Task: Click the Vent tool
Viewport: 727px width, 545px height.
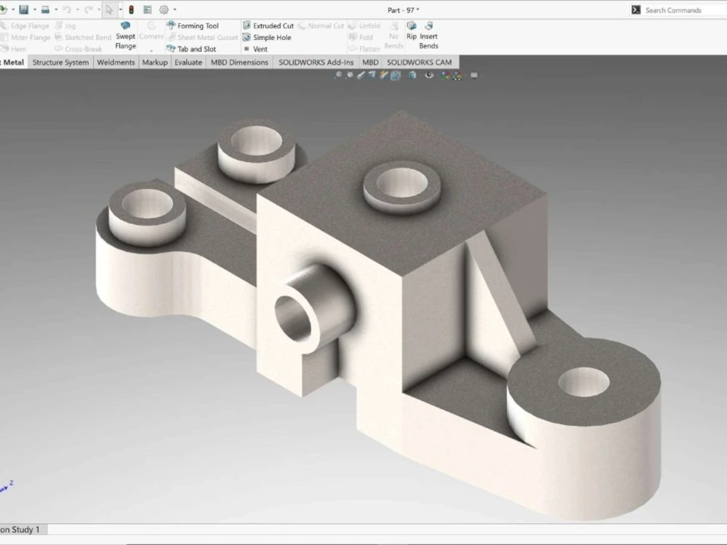Action: [255, 49]
